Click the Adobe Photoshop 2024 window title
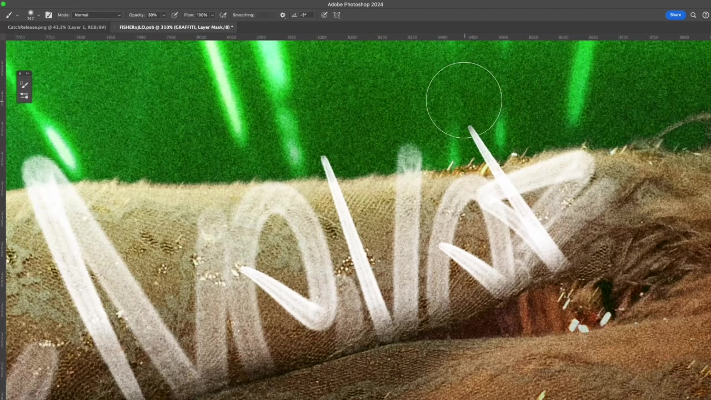The image size is (711, 400). pyautogui.click(x=355, y=4)
